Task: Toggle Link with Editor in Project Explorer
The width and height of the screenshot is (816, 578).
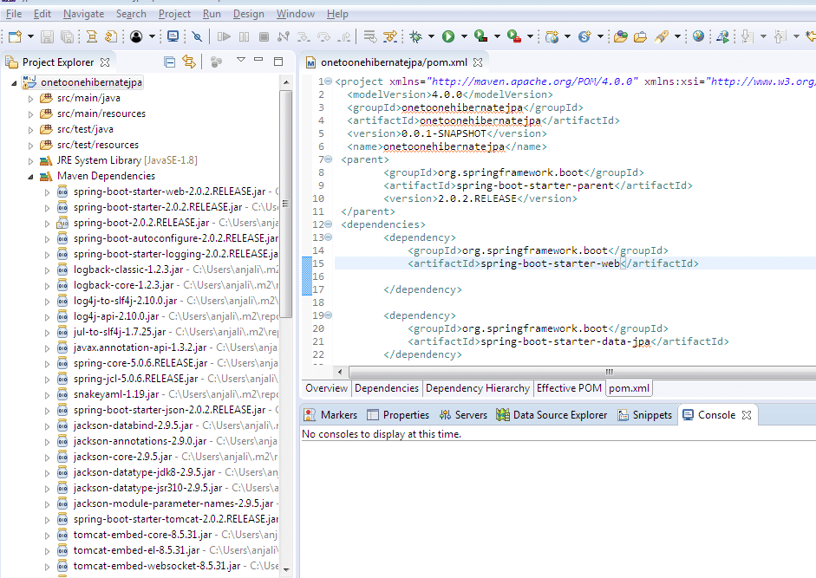Action: [x=189, y=62]
